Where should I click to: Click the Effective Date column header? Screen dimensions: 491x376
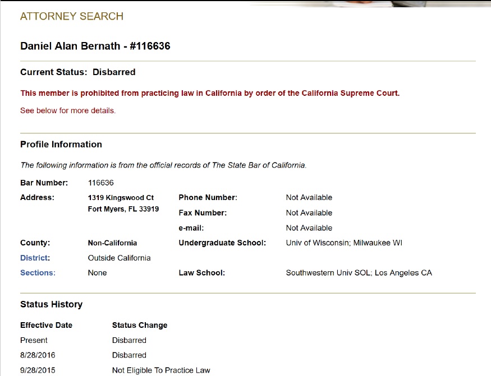pyautogui.click(x=46, y=325)
